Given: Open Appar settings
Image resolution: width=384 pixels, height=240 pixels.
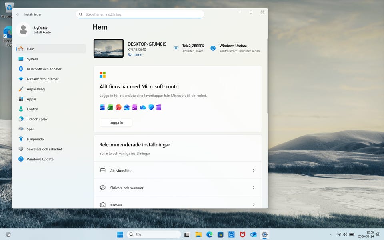Looking at the screenshot, I should [x=51, y=99].
